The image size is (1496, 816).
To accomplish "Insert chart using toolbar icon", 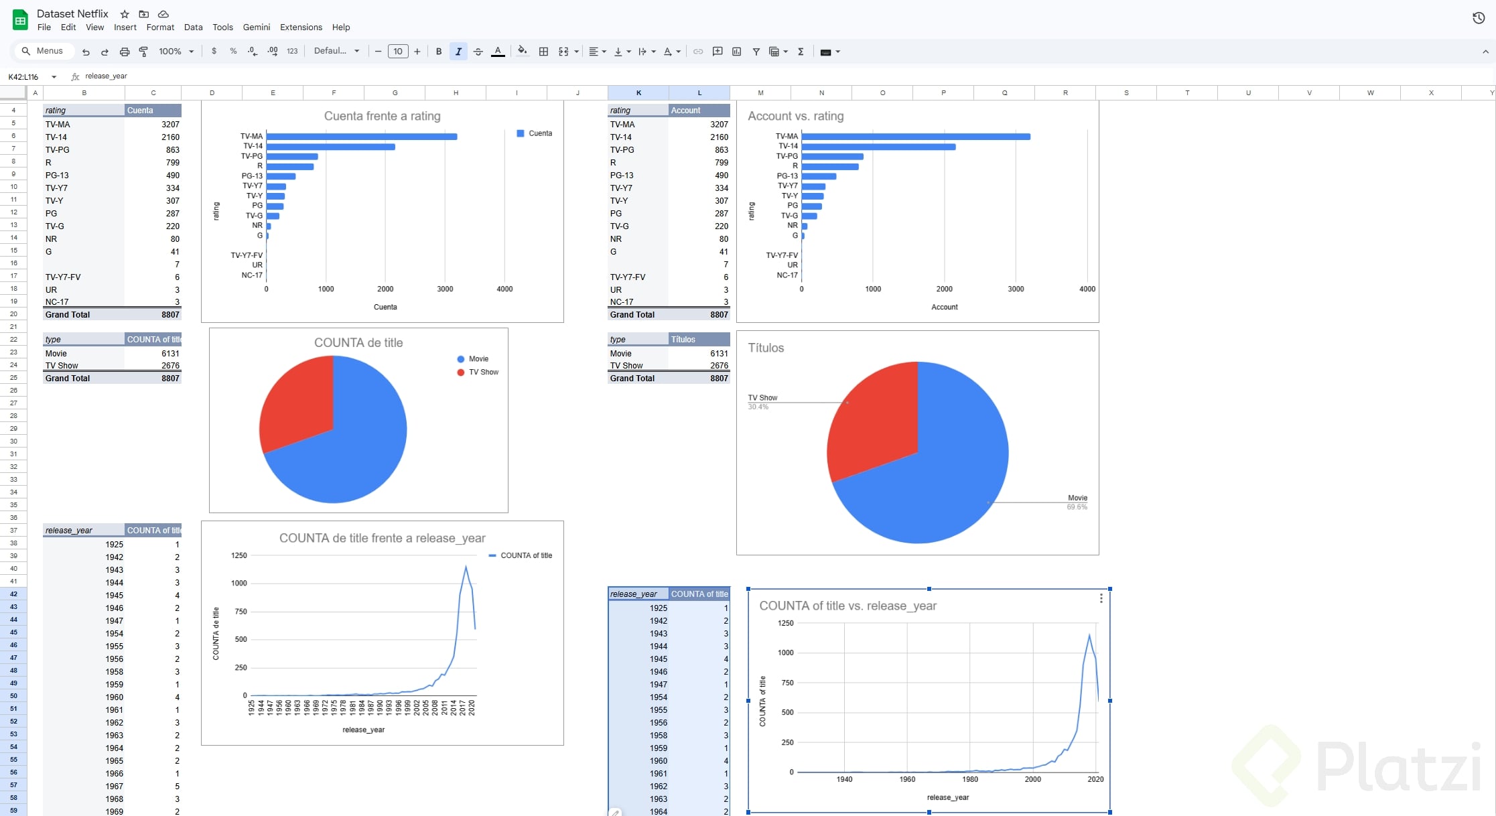I will [x=736, y=52].
